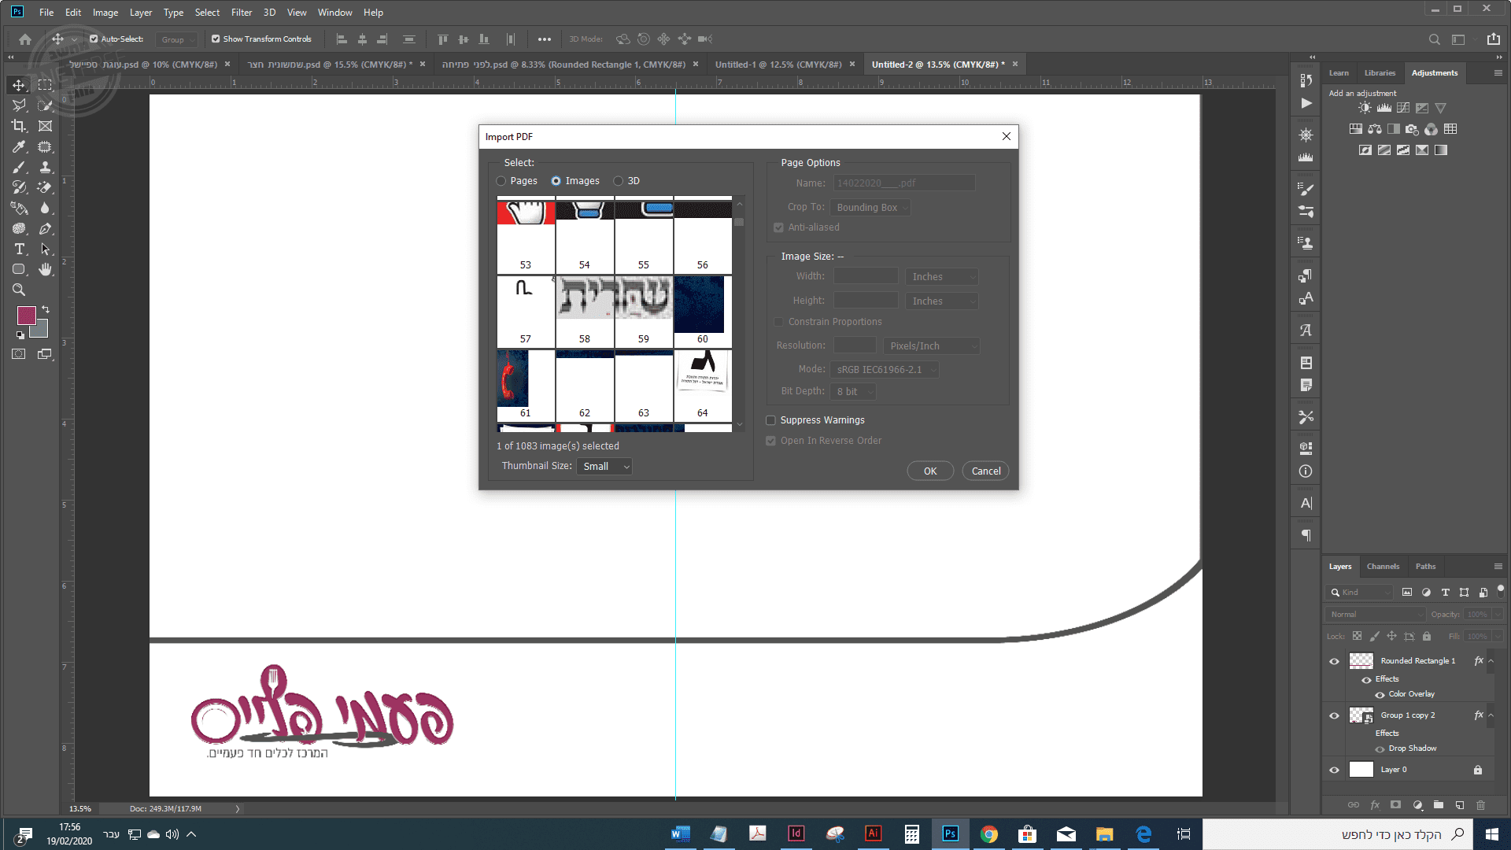1511x850 pixels.
Task: Select the Crop tool
Action: [19, 126]
